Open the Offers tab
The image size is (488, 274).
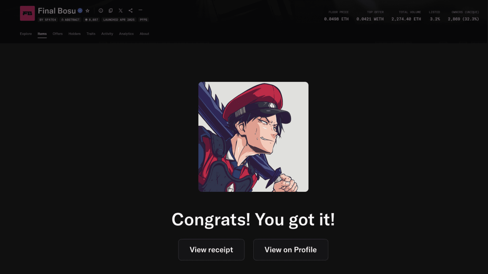point(58,34)
